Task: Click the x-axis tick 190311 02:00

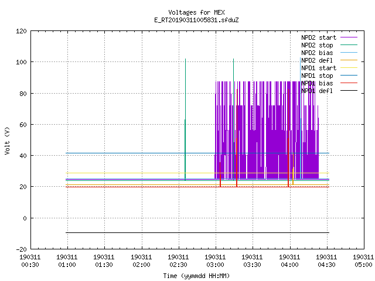Action: coord(141,261)
